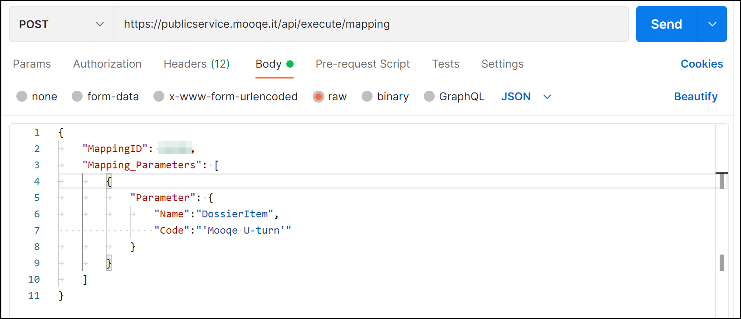Open the Settings tab

(502, 64)
